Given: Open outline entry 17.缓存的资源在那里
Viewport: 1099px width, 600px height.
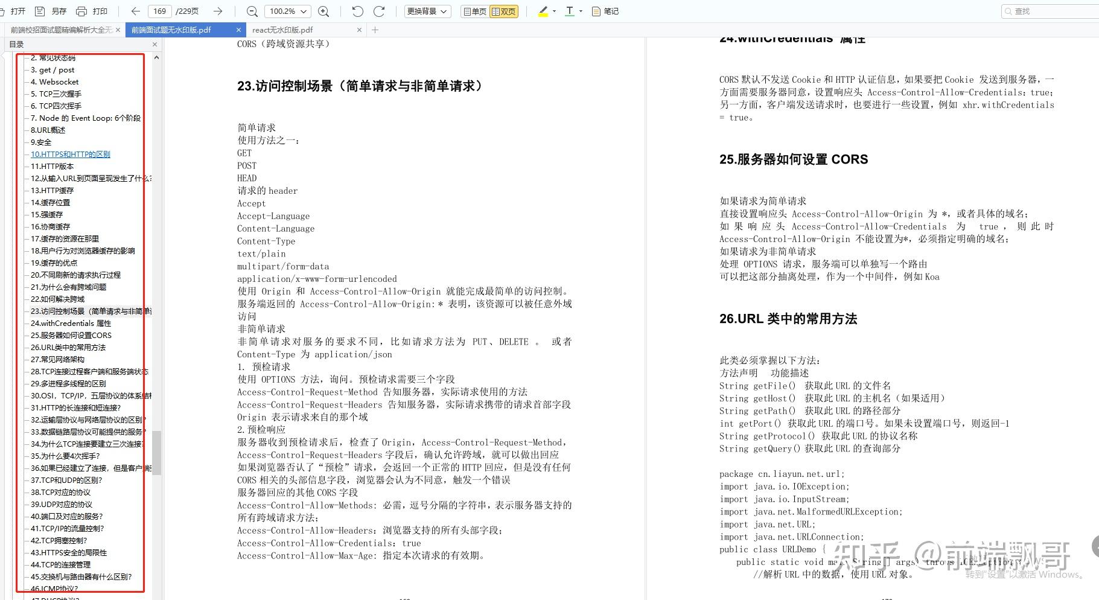Looking at the screenshot, I should pos(65,239).
